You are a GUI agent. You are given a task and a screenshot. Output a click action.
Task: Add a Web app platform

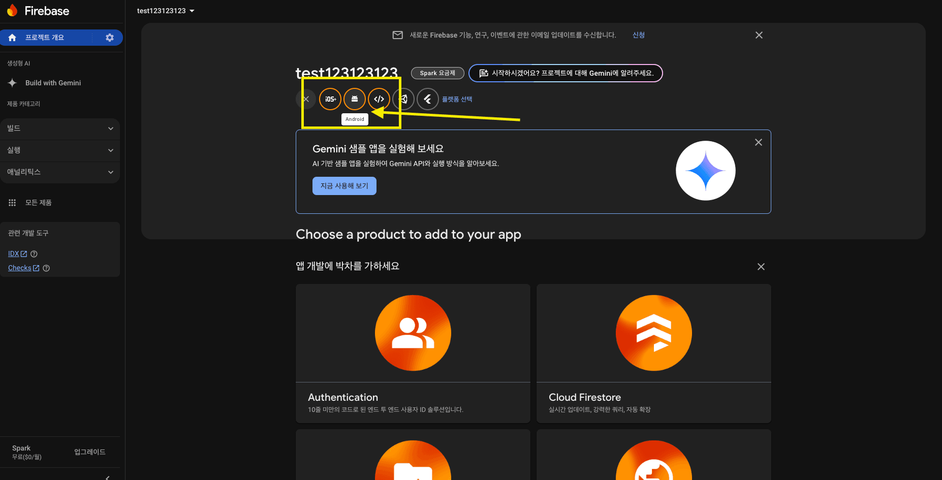coord(379,99)
